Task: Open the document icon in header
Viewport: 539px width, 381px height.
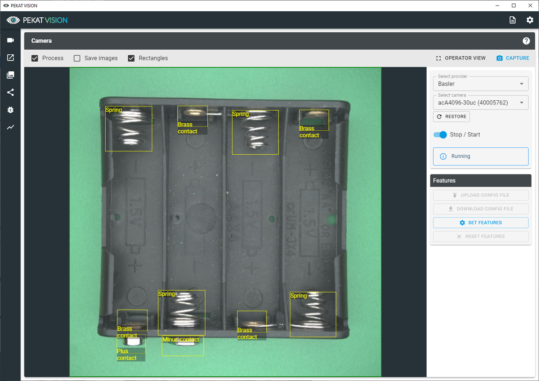Action: click(512, 20)
